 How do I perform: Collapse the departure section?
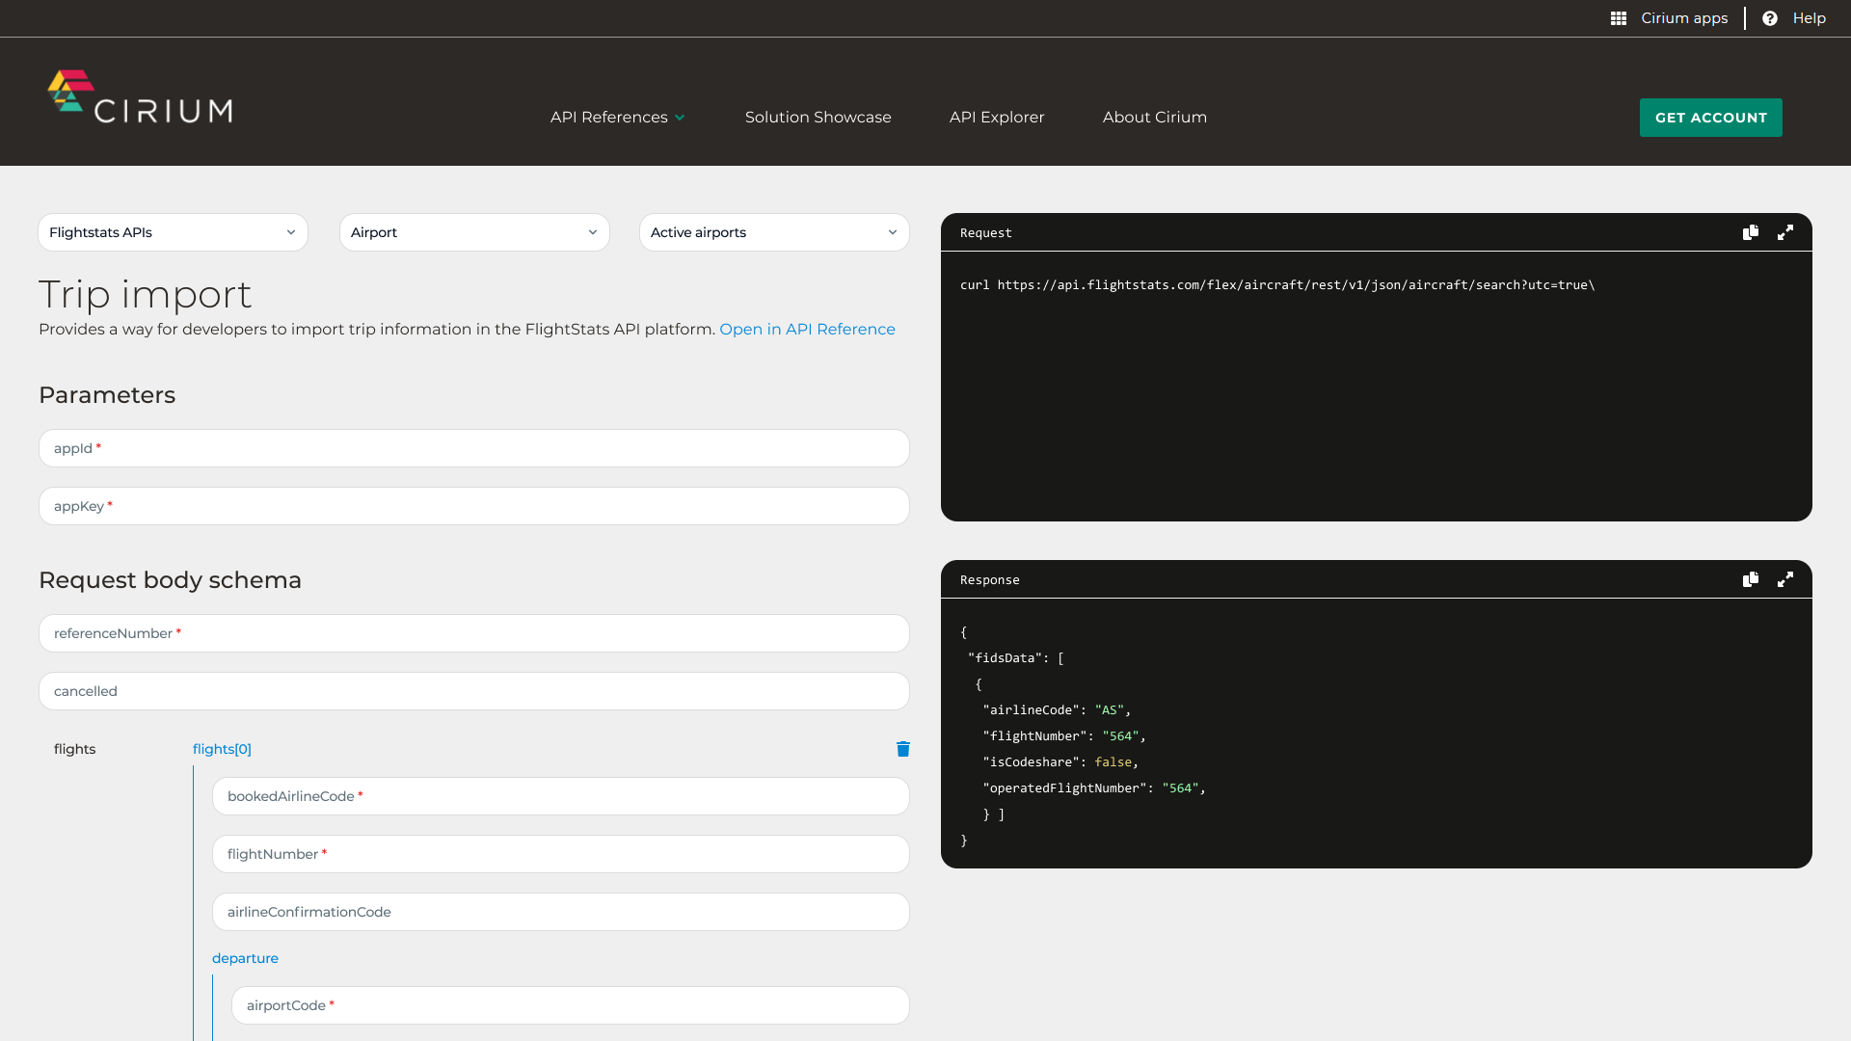tap(245, 958)
